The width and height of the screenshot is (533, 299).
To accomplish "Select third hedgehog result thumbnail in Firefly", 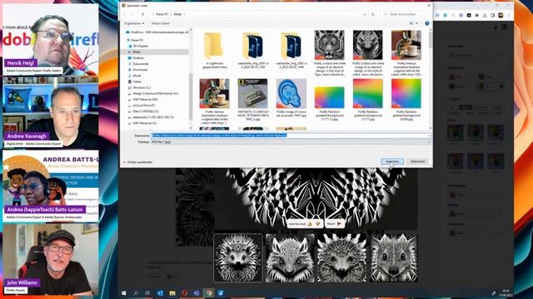I will pyautogui.click(x=341, y=257).
